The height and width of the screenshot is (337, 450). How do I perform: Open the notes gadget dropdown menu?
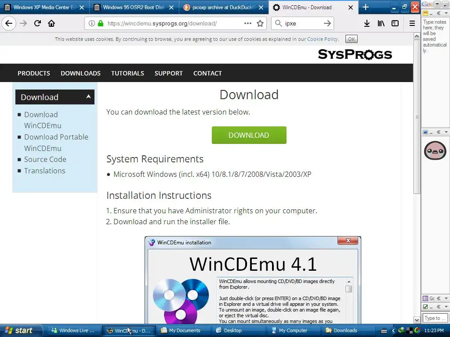pyautogui.click(x=446, y=13)
